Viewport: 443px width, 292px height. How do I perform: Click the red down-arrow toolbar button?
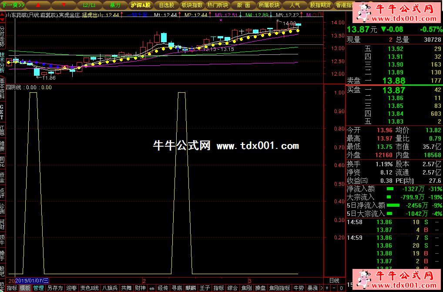coord(63,5)
